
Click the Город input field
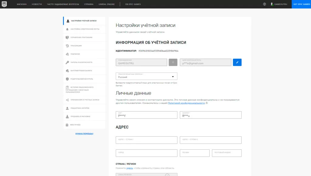[146, 153]
